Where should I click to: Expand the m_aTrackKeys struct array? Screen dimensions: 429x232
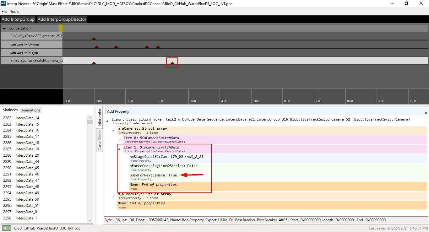click(x=114, y=196)
